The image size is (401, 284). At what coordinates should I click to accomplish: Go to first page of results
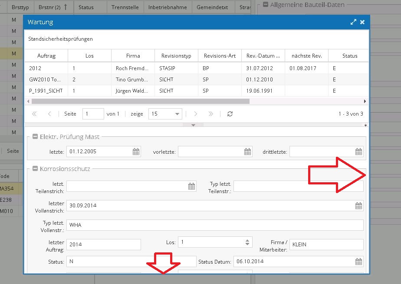[34, 113]
